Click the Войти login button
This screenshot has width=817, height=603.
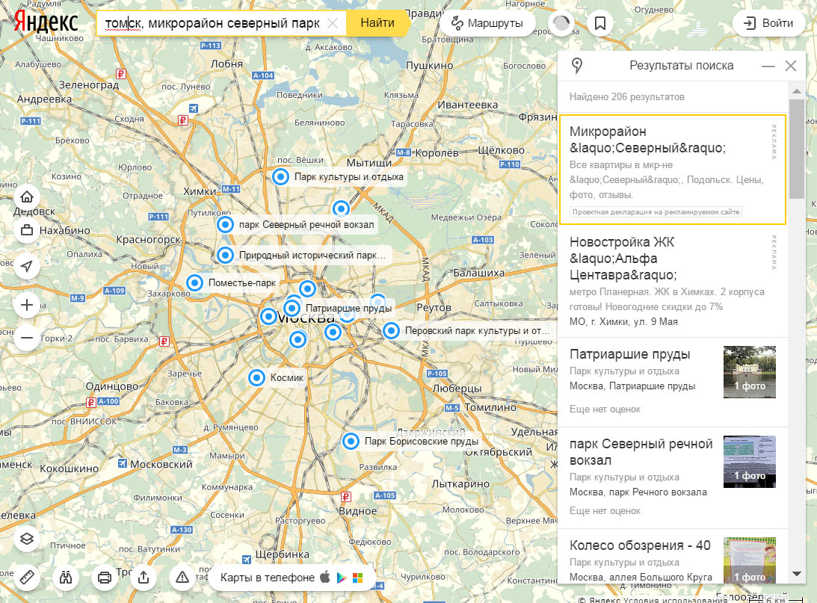click(769, 23)
